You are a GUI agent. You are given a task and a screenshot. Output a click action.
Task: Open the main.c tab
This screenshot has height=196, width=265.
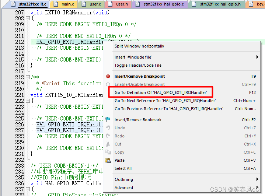(64, 4)
